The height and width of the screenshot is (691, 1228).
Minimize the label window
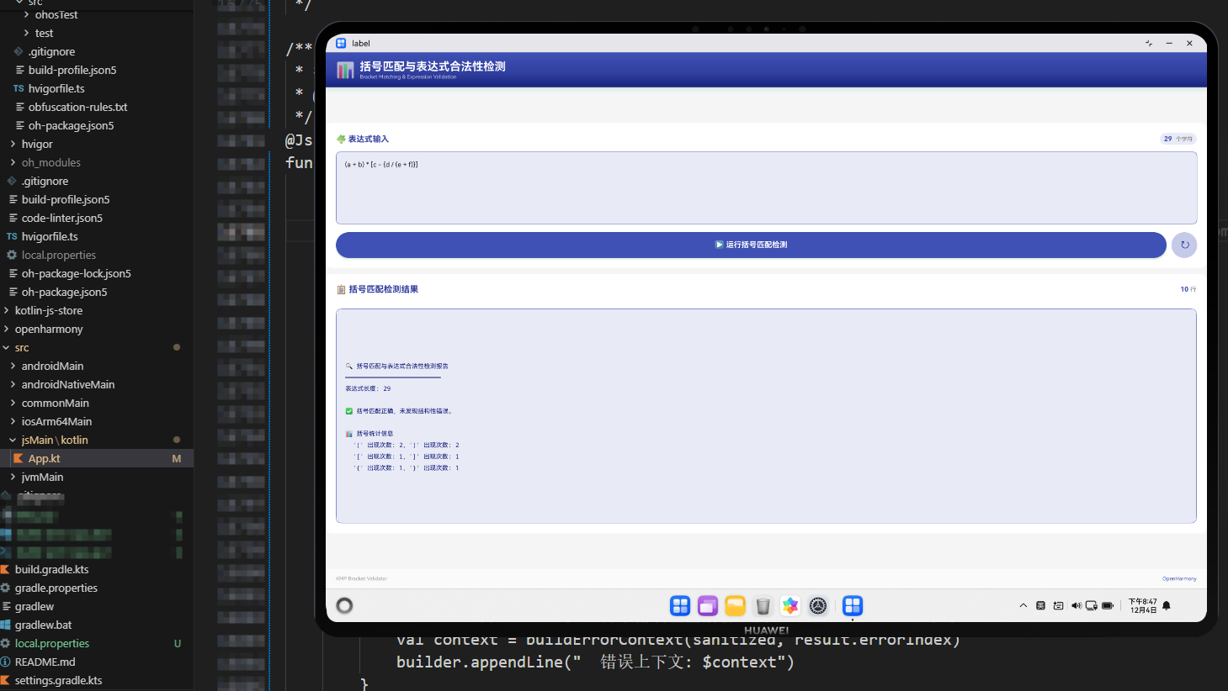[1169, 43]
